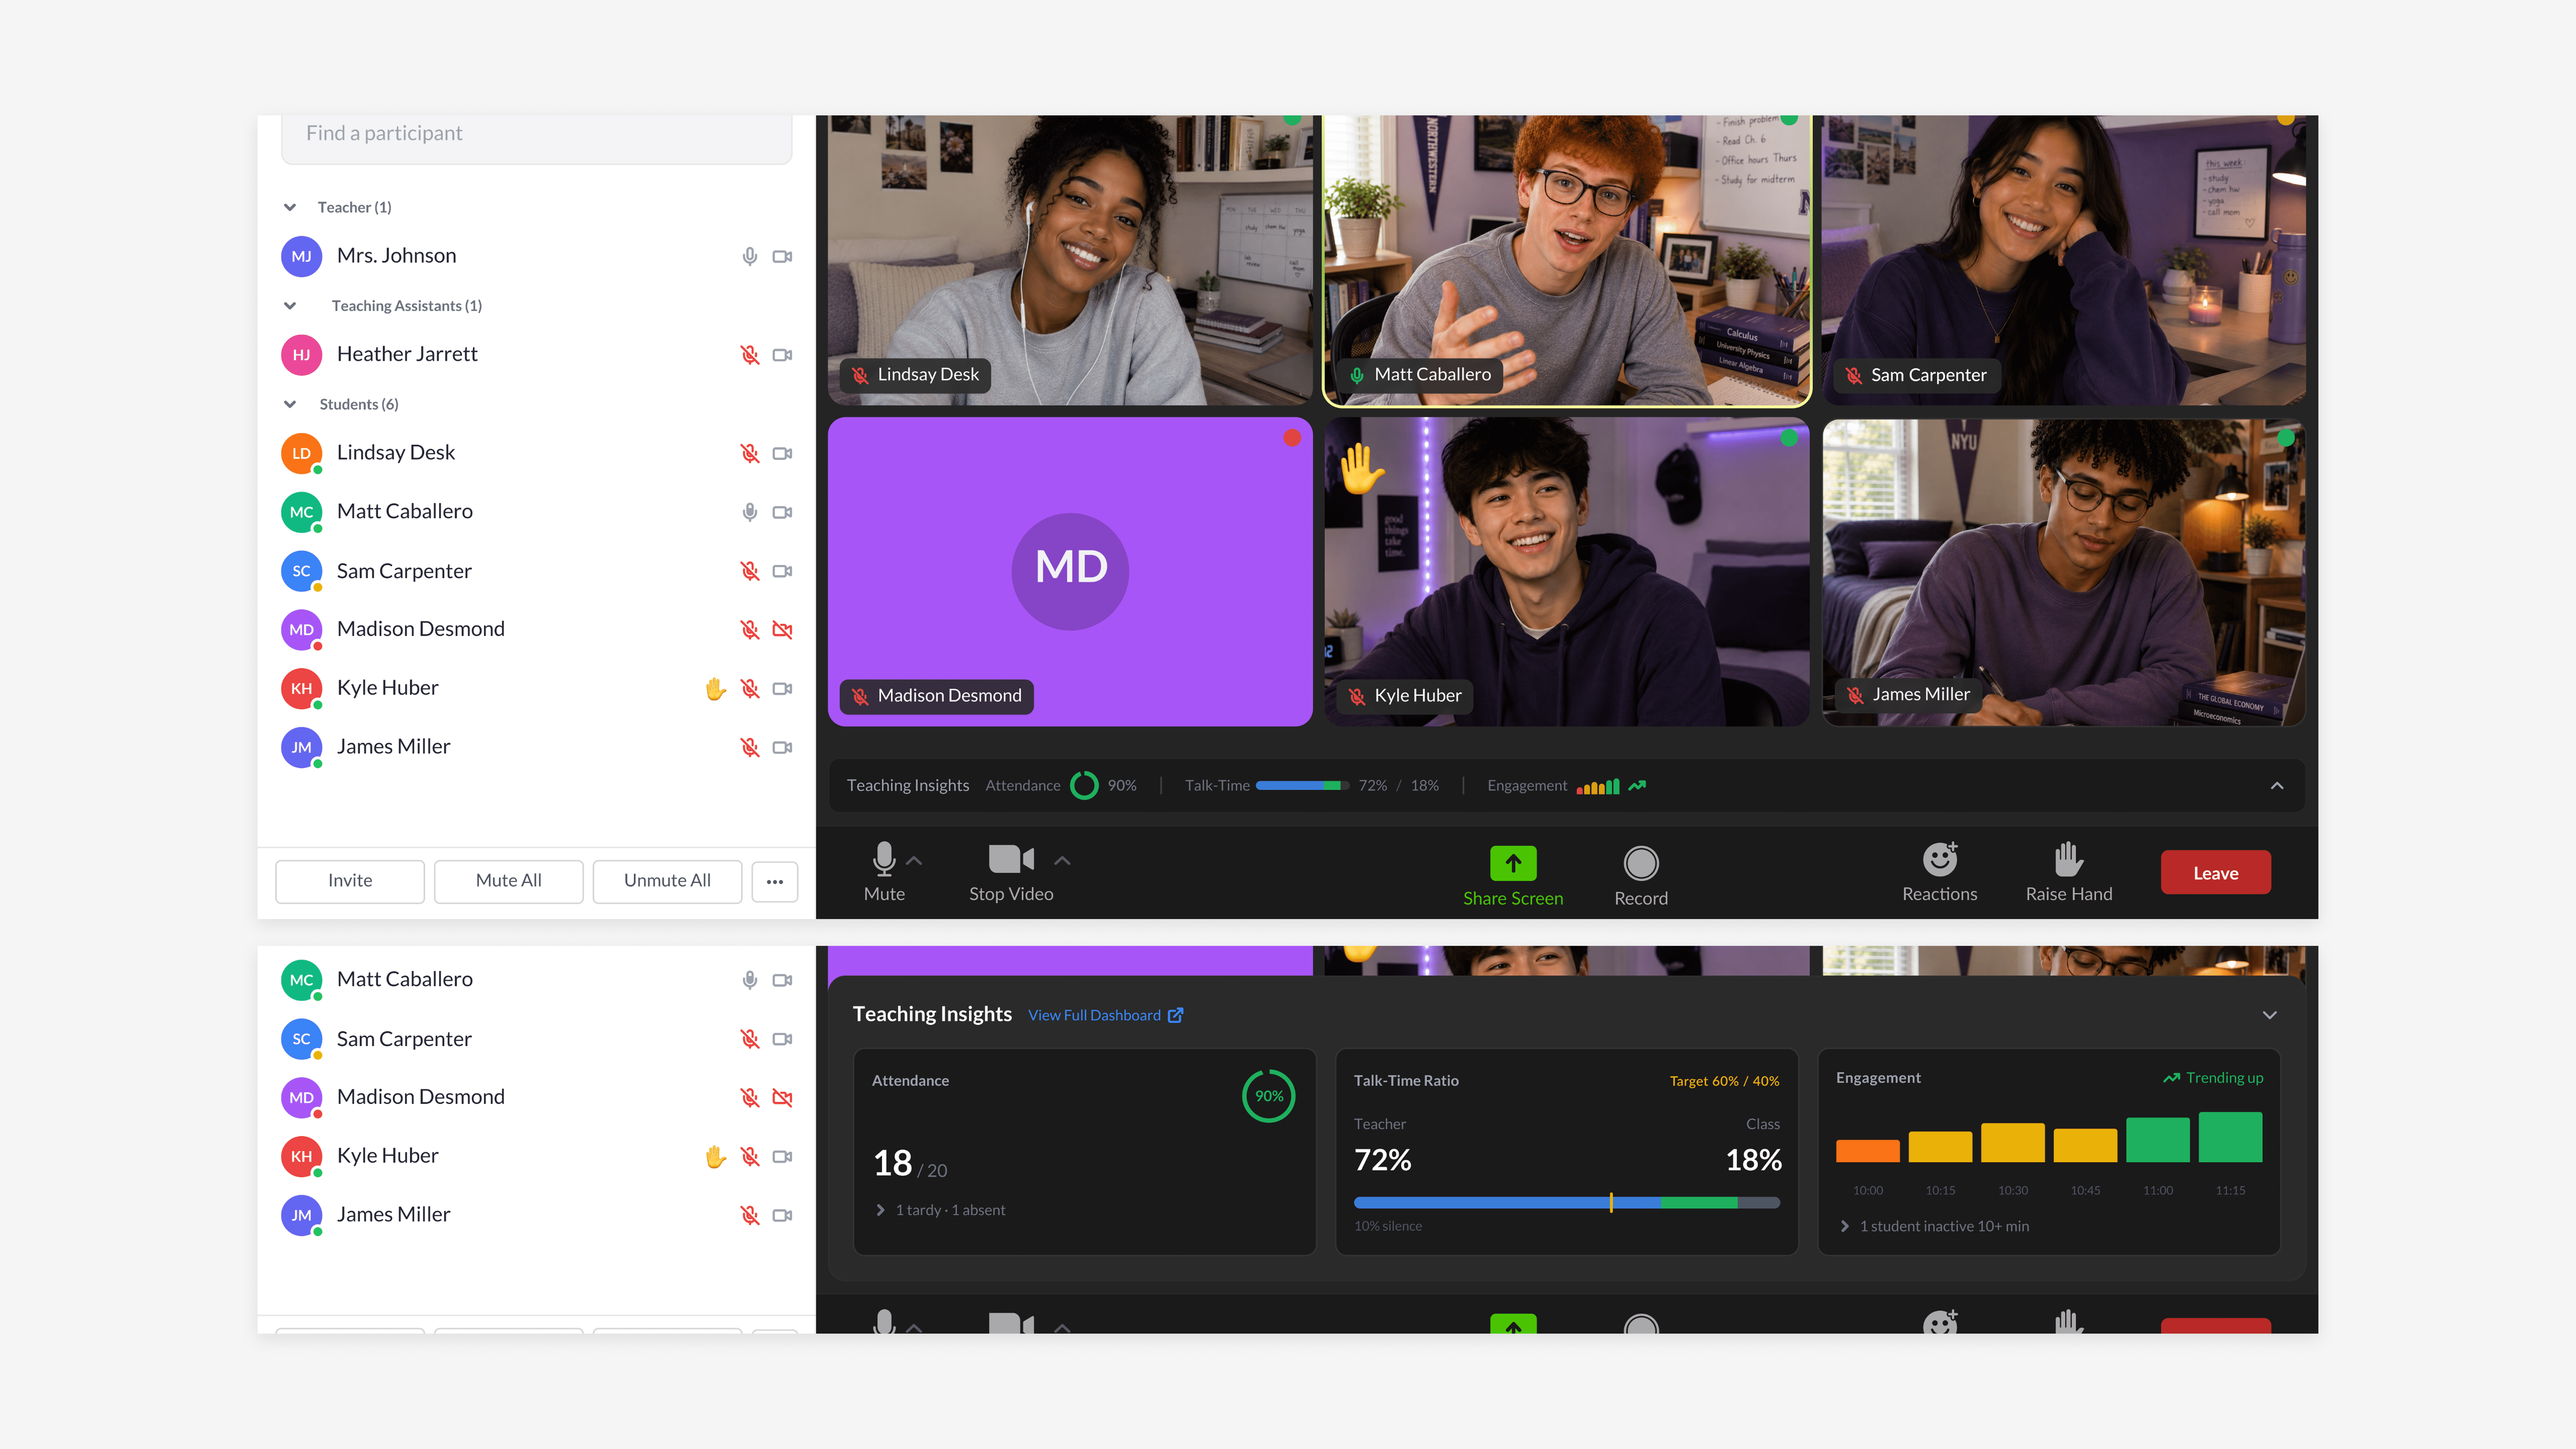Select Lindsay Desk's video tile
The width and height of the screenshot is (2576, 1449).
[1070, 260]
